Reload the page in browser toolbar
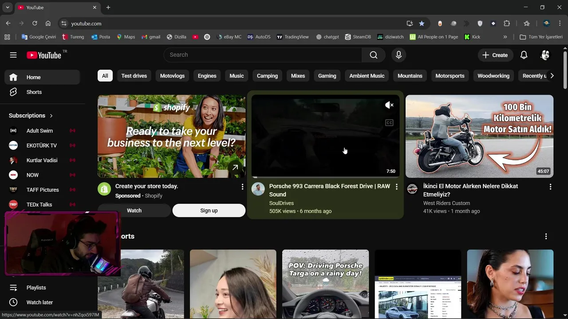This screenshot has width=568, height=319. point(35,23)
